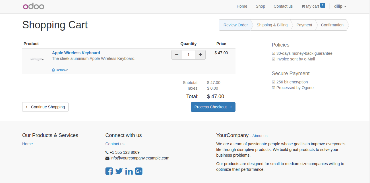Screen dimensions: 370x183
Task: Click the Process Checkout button
Action: [213, 107]
